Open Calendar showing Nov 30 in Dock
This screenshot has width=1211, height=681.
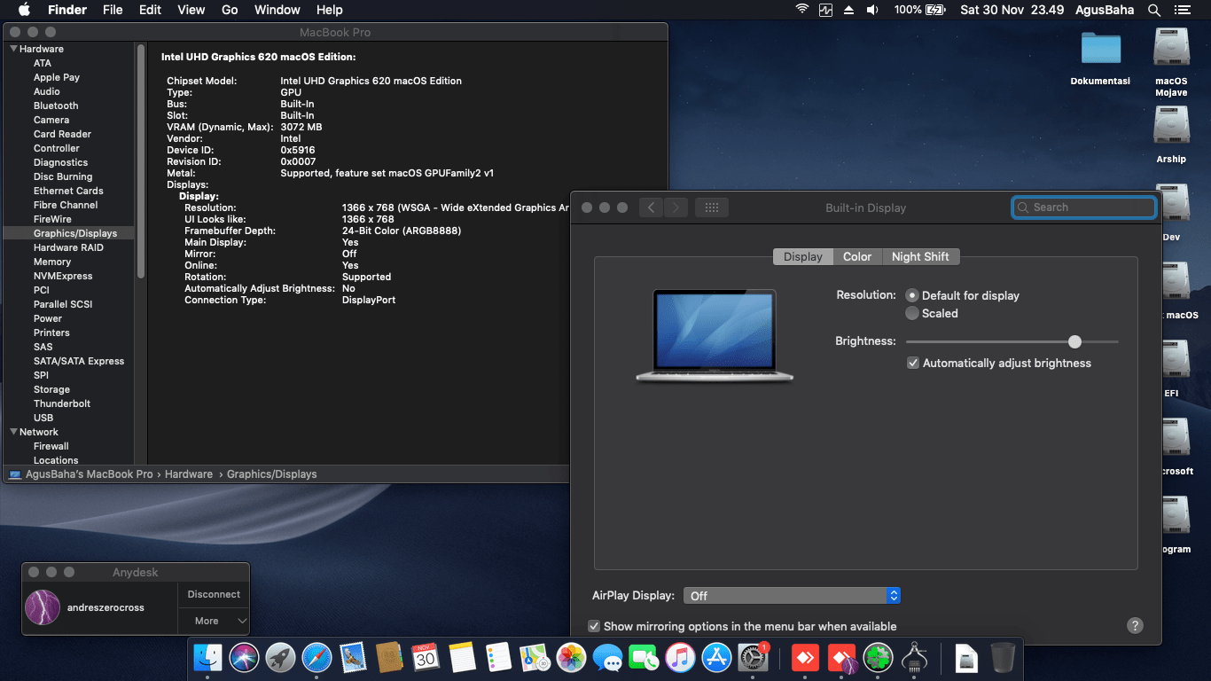coord(426,658)
